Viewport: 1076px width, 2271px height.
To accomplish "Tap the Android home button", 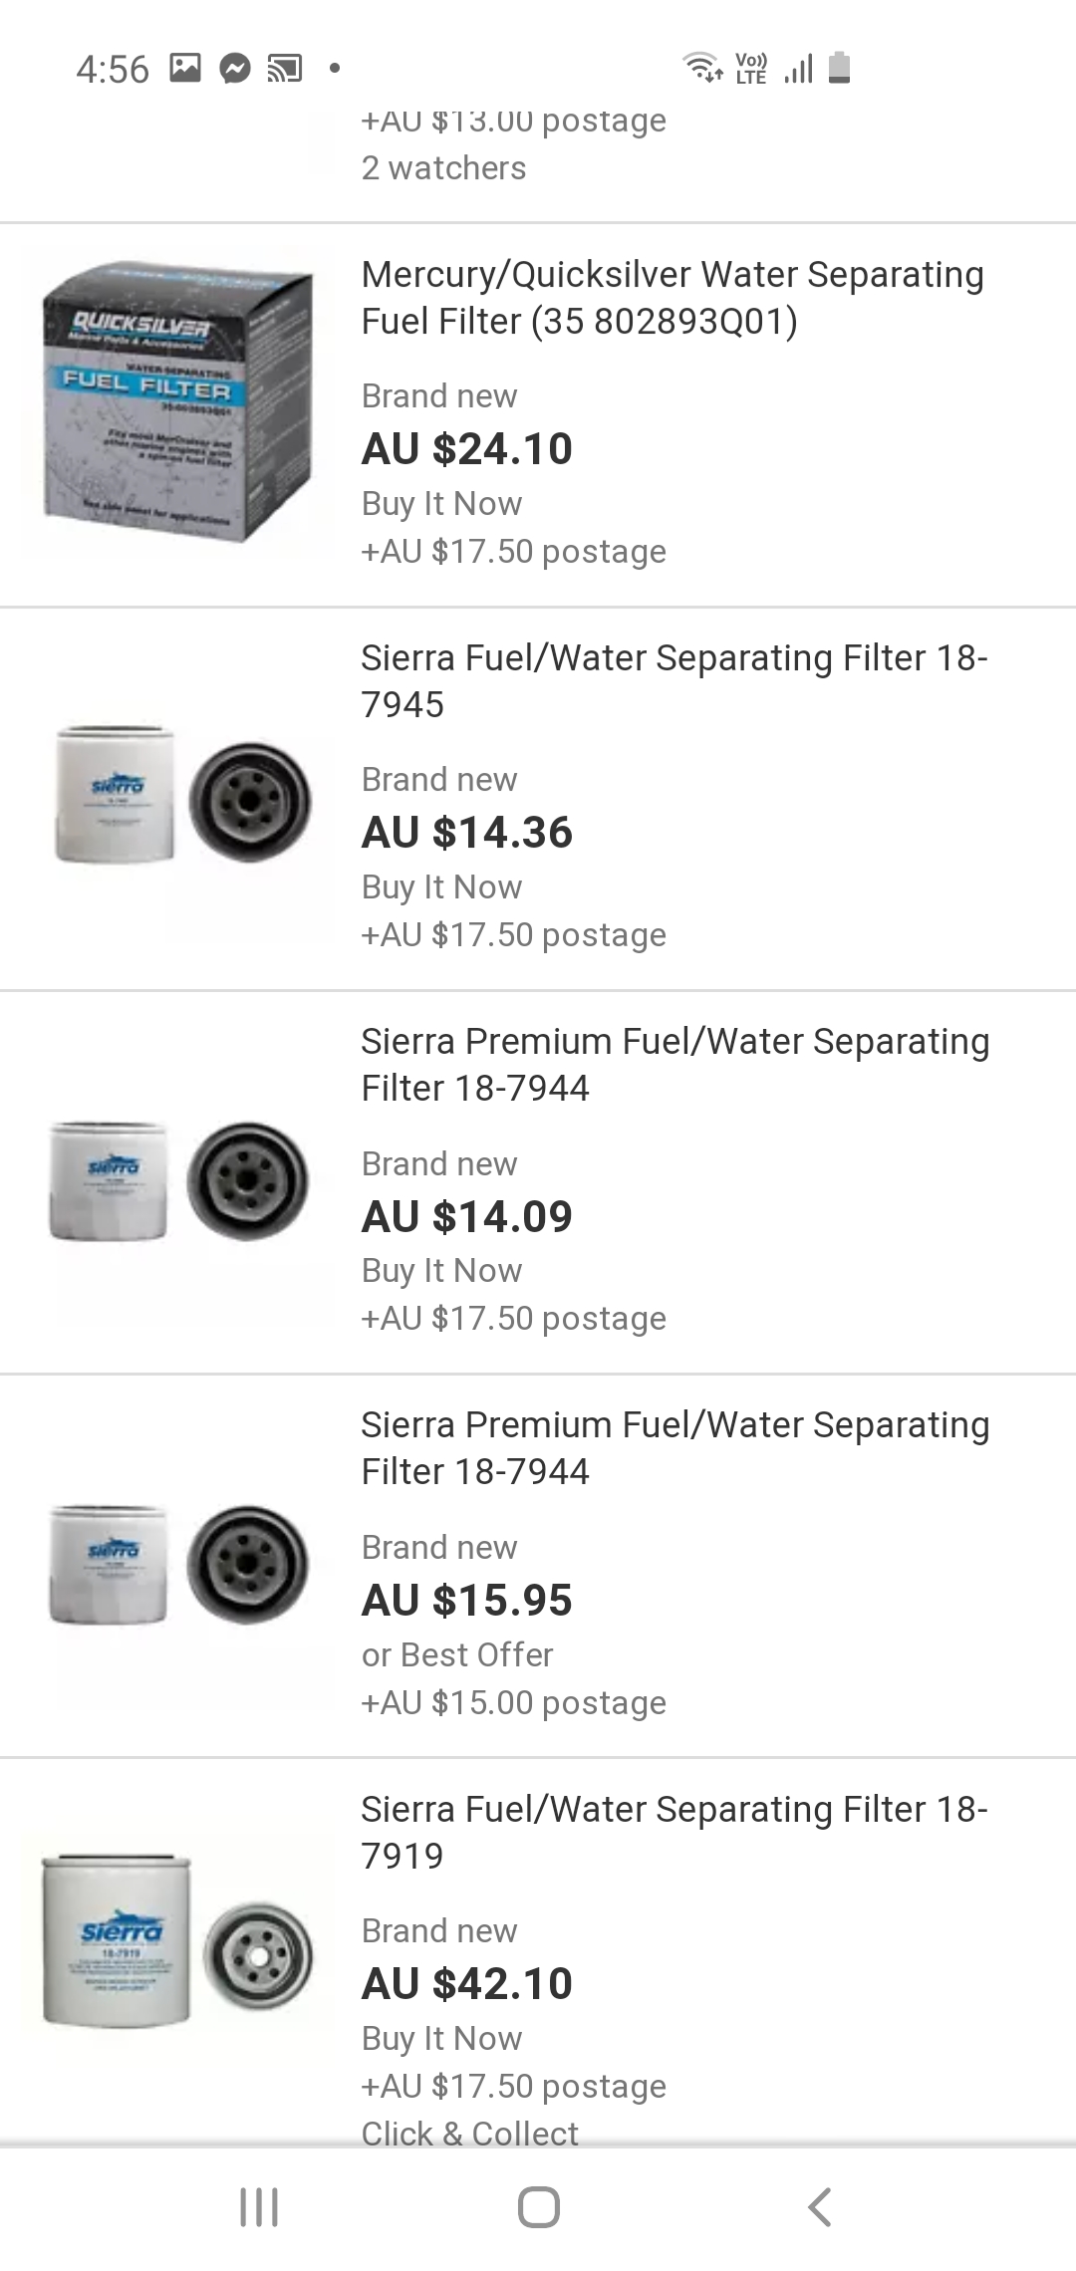I will pyautogui.click(x=538, y=2207).
